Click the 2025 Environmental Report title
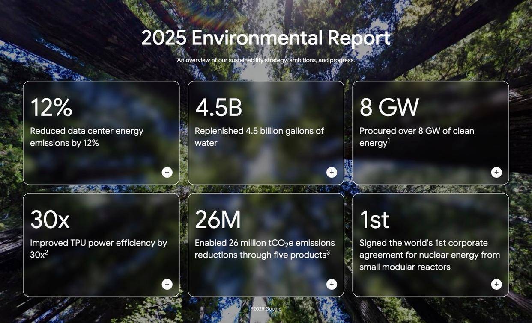The width and height of the screenshot is (532, 323). pos(266,38)
